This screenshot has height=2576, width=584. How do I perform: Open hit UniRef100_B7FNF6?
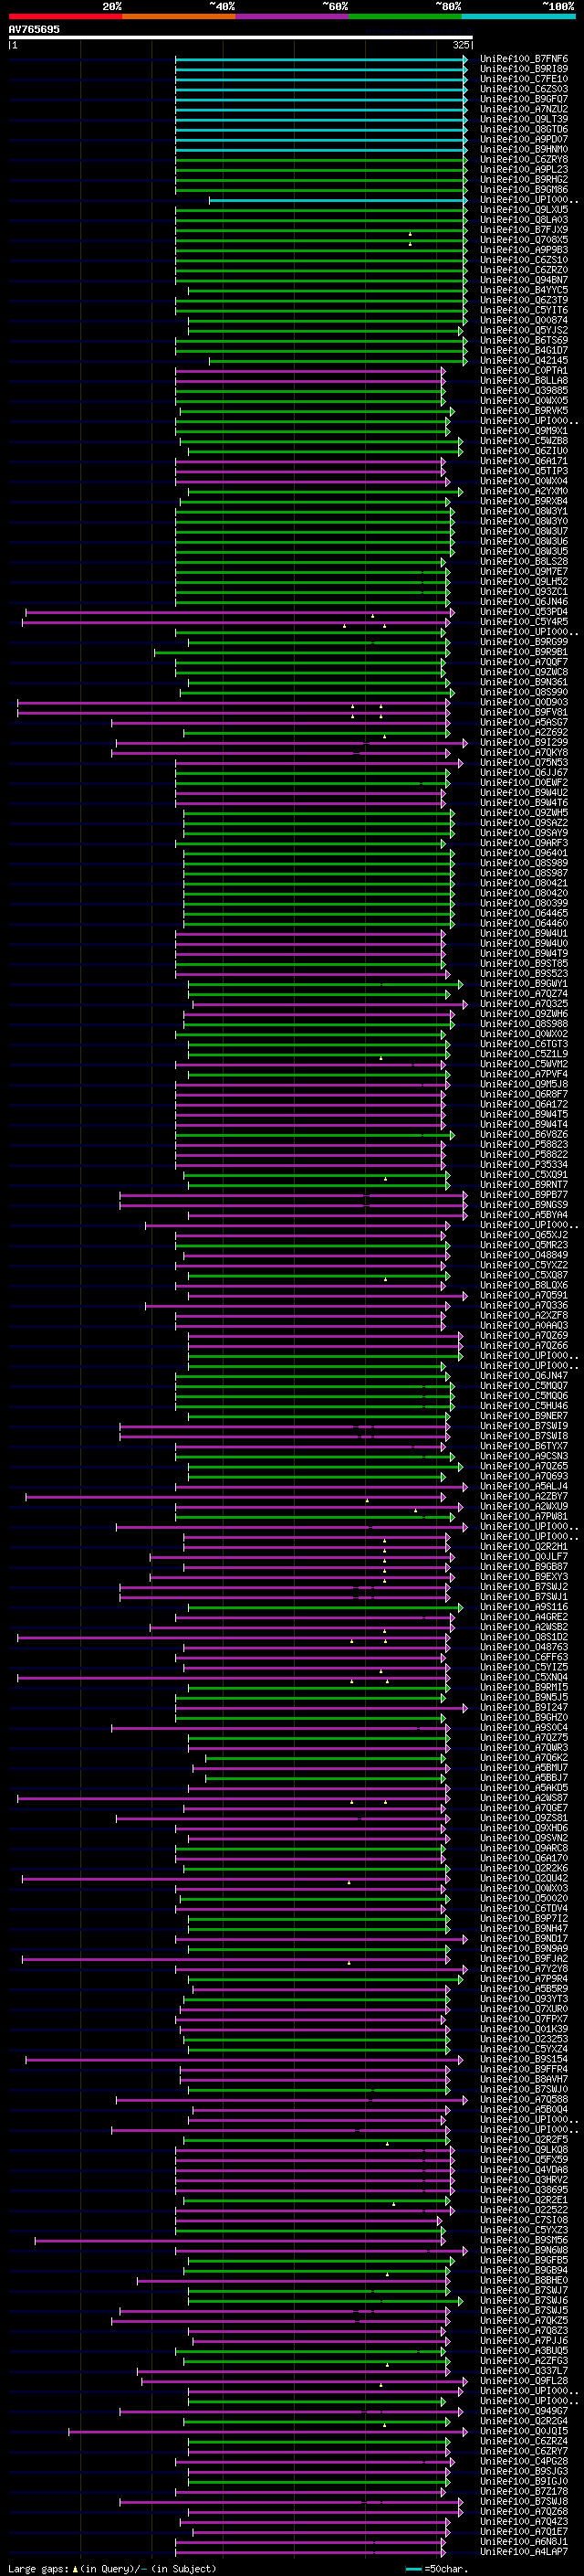[x=524, y=59]
